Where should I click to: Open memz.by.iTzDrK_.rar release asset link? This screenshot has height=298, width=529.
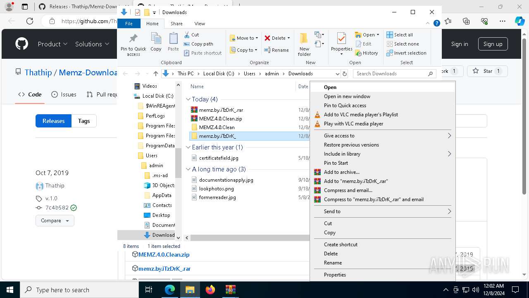(164, 269)
